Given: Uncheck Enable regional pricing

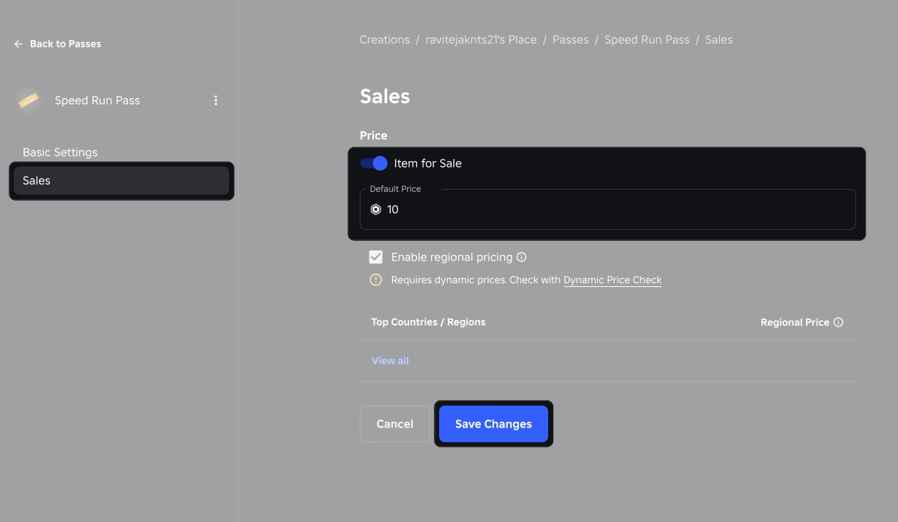Looking at the screenshot, I should (x=376, y=256).
